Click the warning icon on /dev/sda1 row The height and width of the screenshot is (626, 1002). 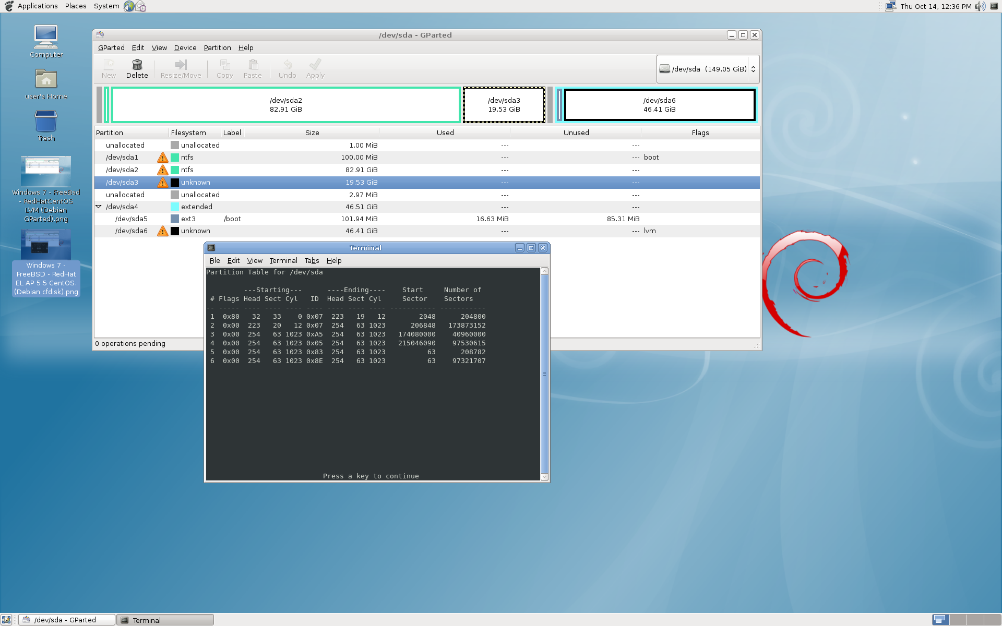[163, 158]
